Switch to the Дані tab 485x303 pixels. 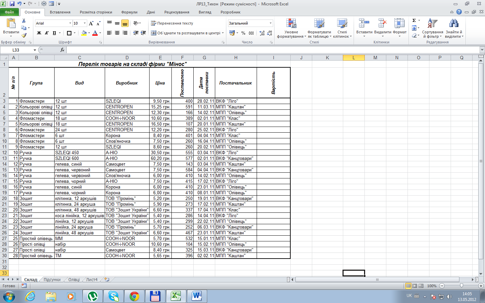151,12
